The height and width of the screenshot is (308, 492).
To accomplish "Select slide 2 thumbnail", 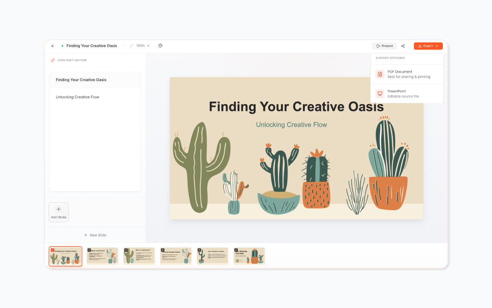I will pyautogui.click(x=102, y=256).
